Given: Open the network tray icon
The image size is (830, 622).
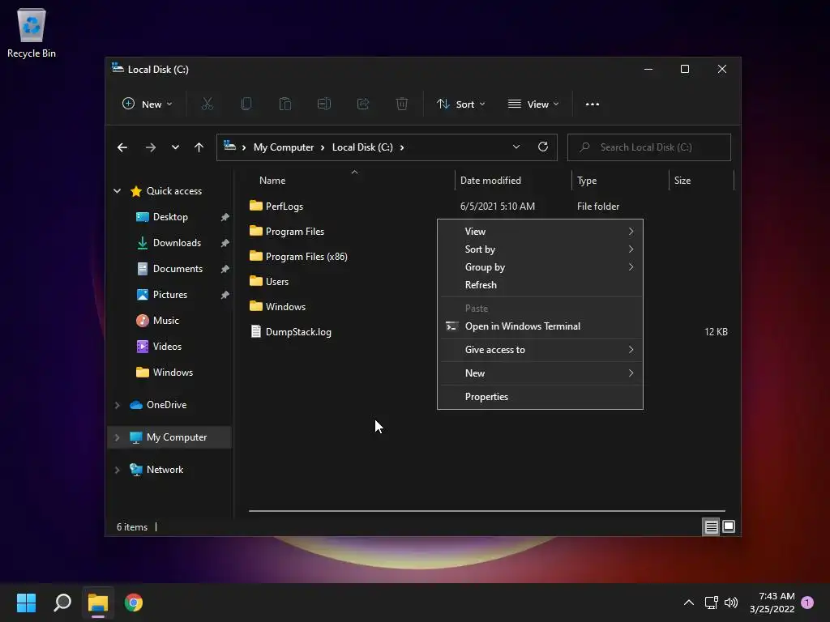Looking at the screenshot, I should 711,603.
